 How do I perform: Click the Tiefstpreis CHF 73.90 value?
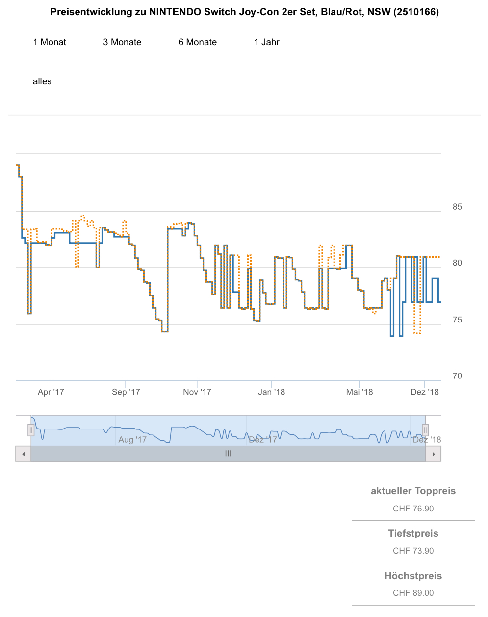coord(413,551)
